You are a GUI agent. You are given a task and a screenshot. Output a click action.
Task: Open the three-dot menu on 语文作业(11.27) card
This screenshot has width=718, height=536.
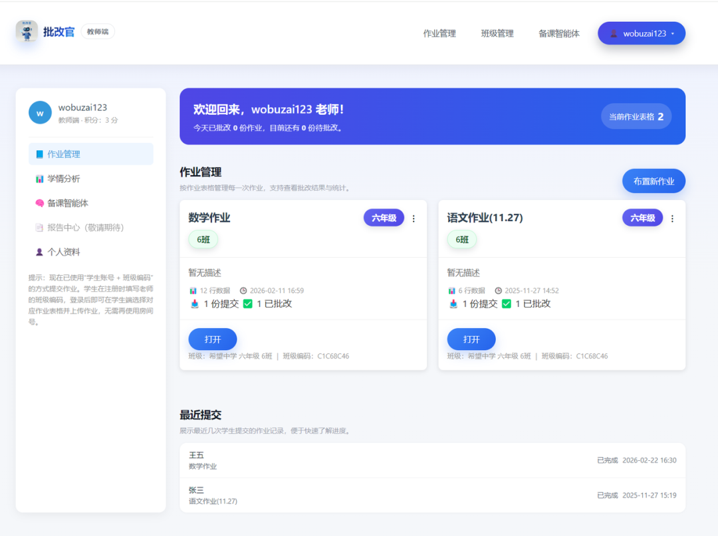(x=672, y=218)
